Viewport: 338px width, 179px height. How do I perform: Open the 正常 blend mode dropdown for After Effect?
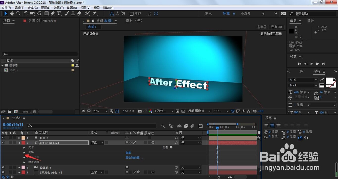coord(97,143)
